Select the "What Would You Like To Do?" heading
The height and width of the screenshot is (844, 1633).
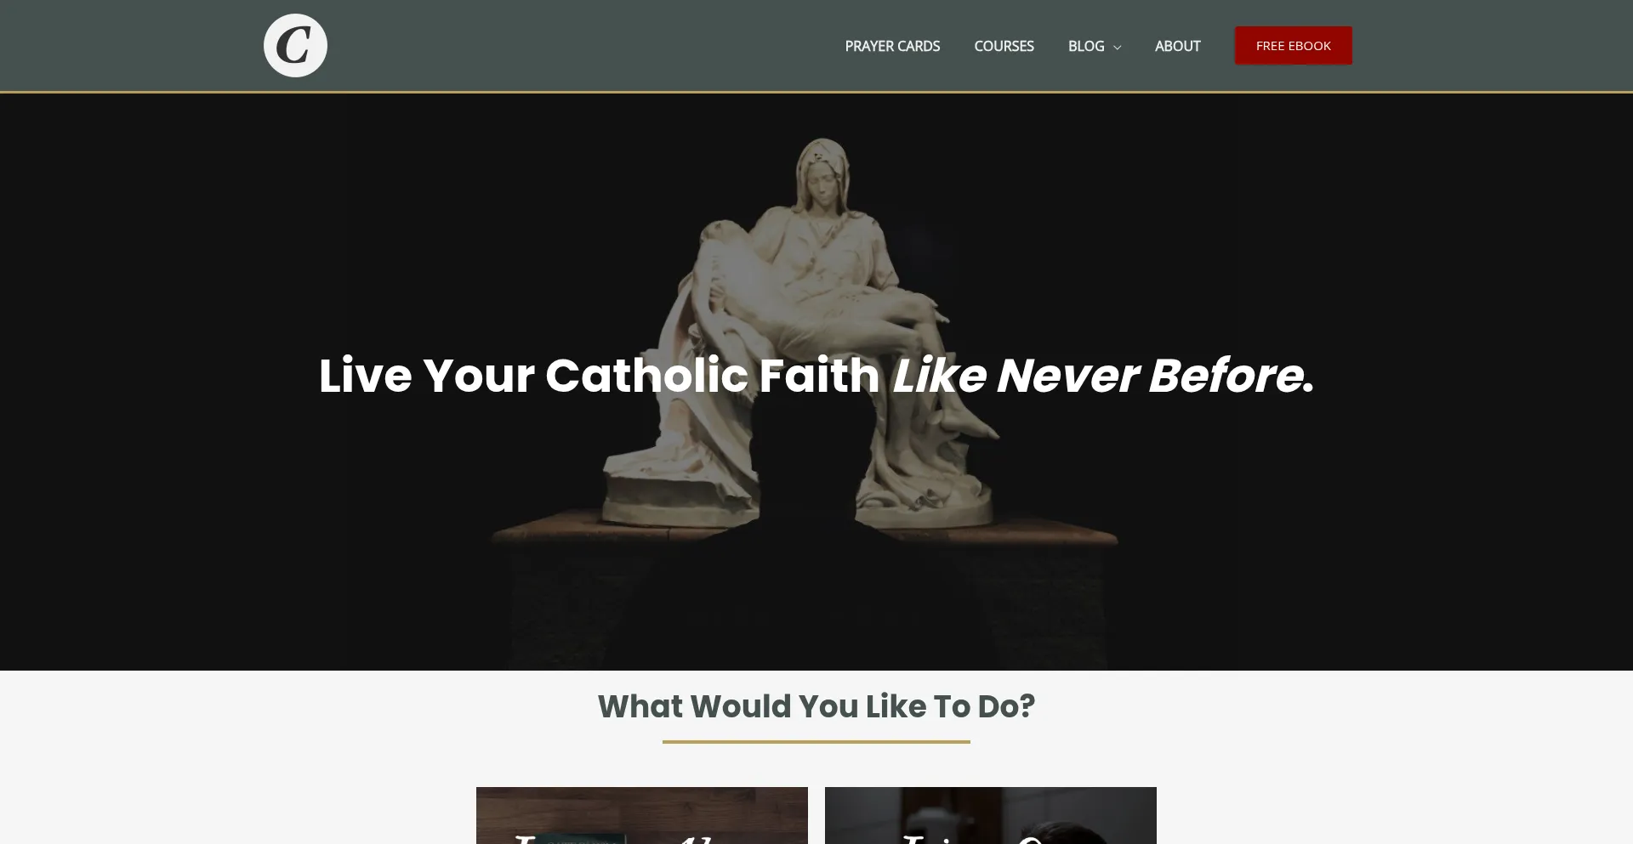click(x=816, y=706)
